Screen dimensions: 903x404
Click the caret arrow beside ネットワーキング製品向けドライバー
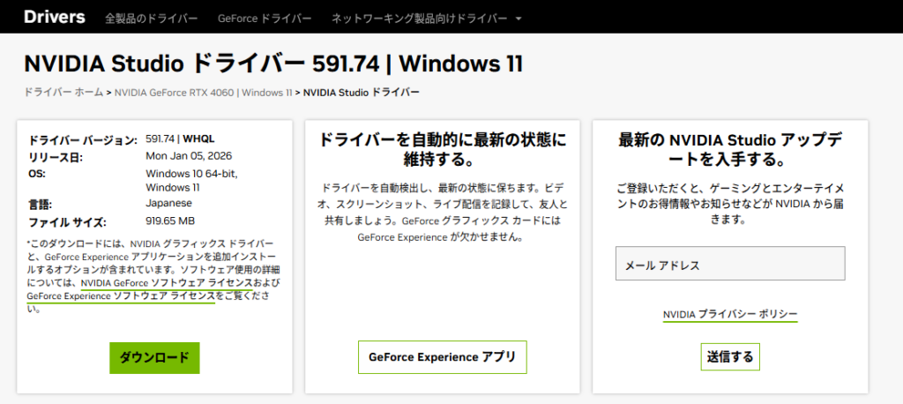pos(518,19)
